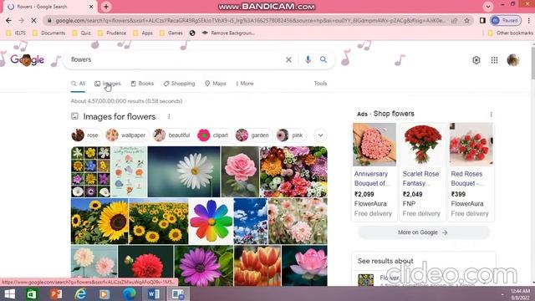Viewport: 535px width, 301px height.
Task: Share this page from address bar
Action: pos(455,20)
